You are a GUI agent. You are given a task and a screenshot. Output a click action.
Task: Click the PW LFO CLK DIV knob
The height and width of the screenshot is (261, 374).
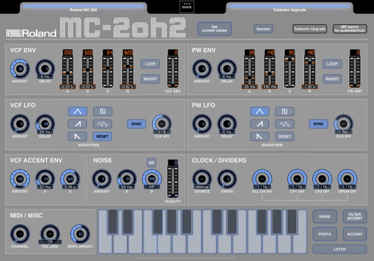tap(343, 124)
